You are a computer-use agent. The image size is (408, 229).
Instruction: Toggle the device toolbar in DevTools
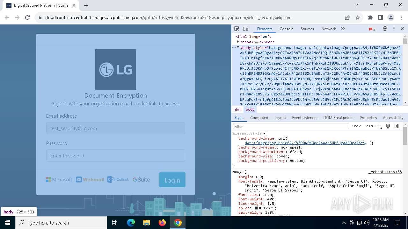click(x=245, y=29)
